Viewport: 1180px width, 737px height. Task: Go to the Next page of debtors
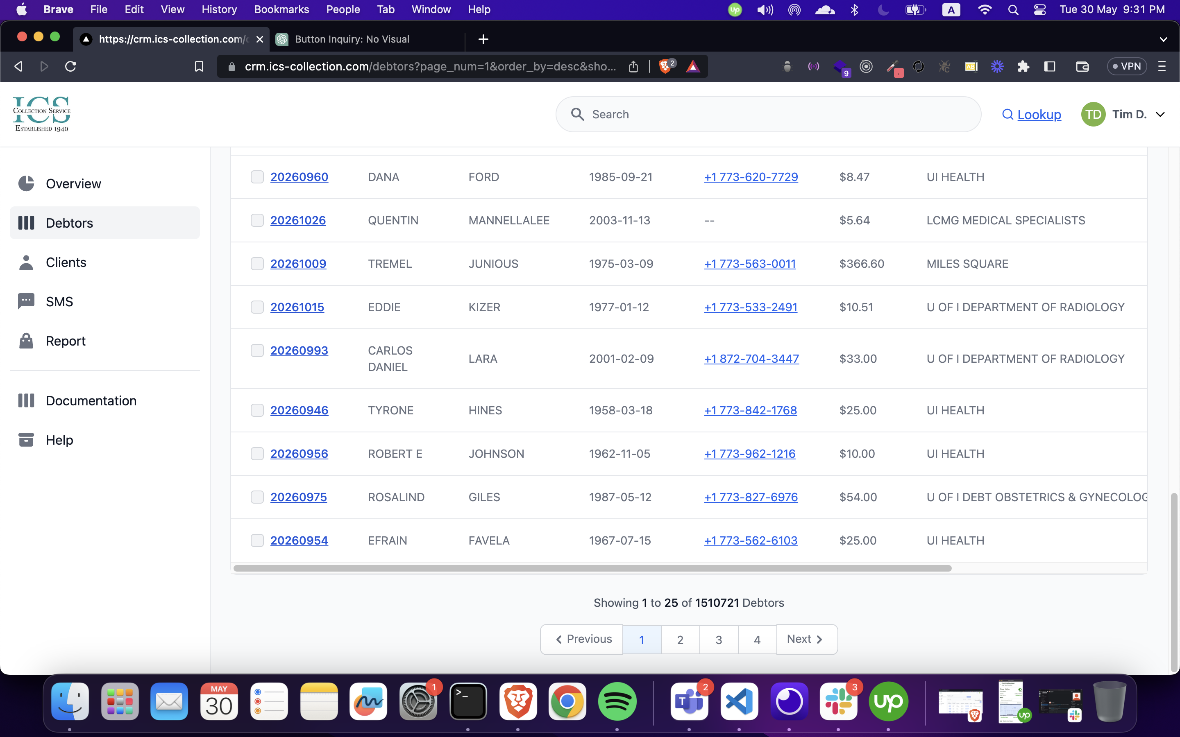pyautogui.click(x=806, y=639)
